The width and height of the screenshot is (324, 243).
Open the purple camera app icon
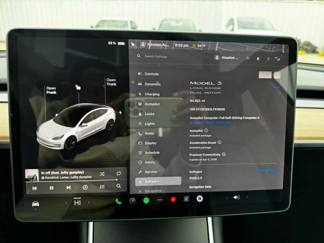(133, 200)
